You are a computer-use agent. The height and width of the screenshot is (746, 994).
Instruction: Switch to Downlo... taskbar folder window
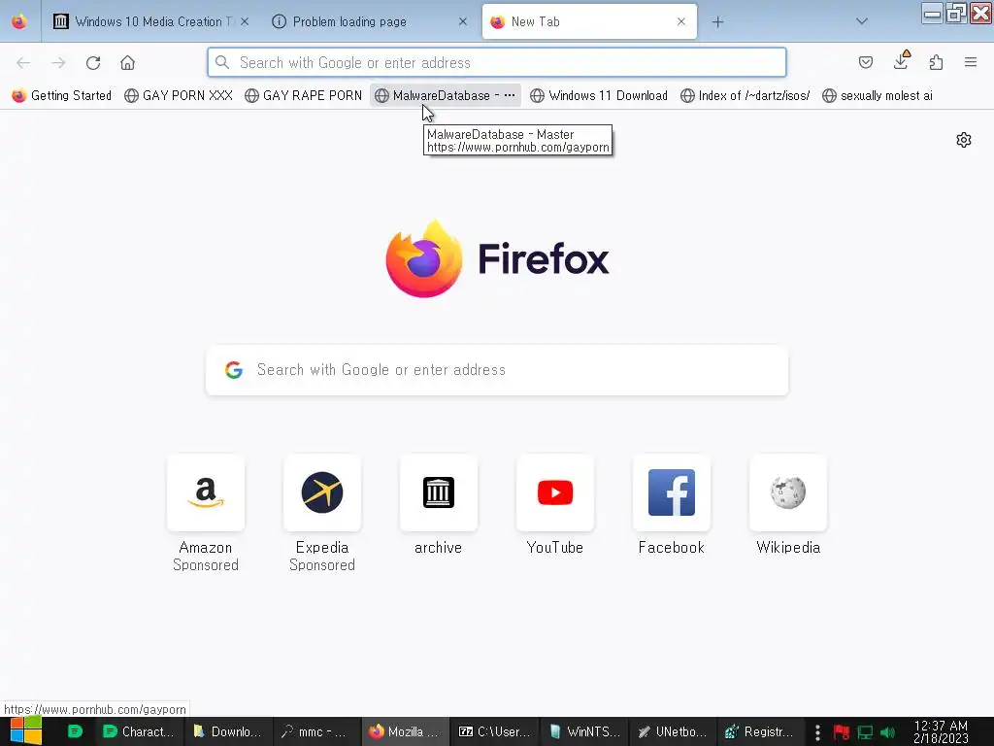click(227, 731)
